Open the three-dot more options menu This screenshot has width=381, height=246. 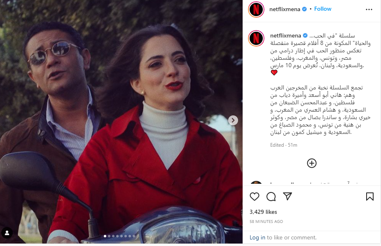pyautogui.click(x=369, y=9)
